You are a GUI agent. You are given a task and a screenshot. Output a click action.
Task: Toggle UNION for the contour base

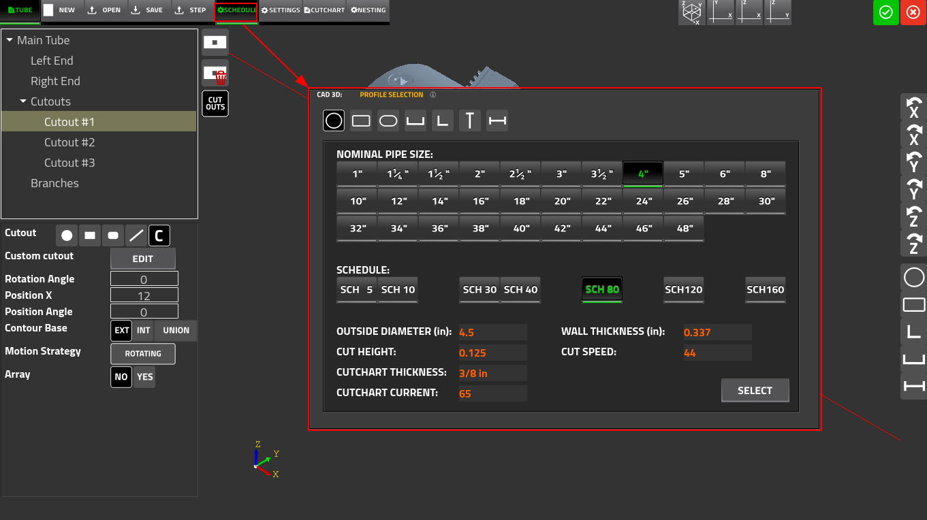click(175, 330)
